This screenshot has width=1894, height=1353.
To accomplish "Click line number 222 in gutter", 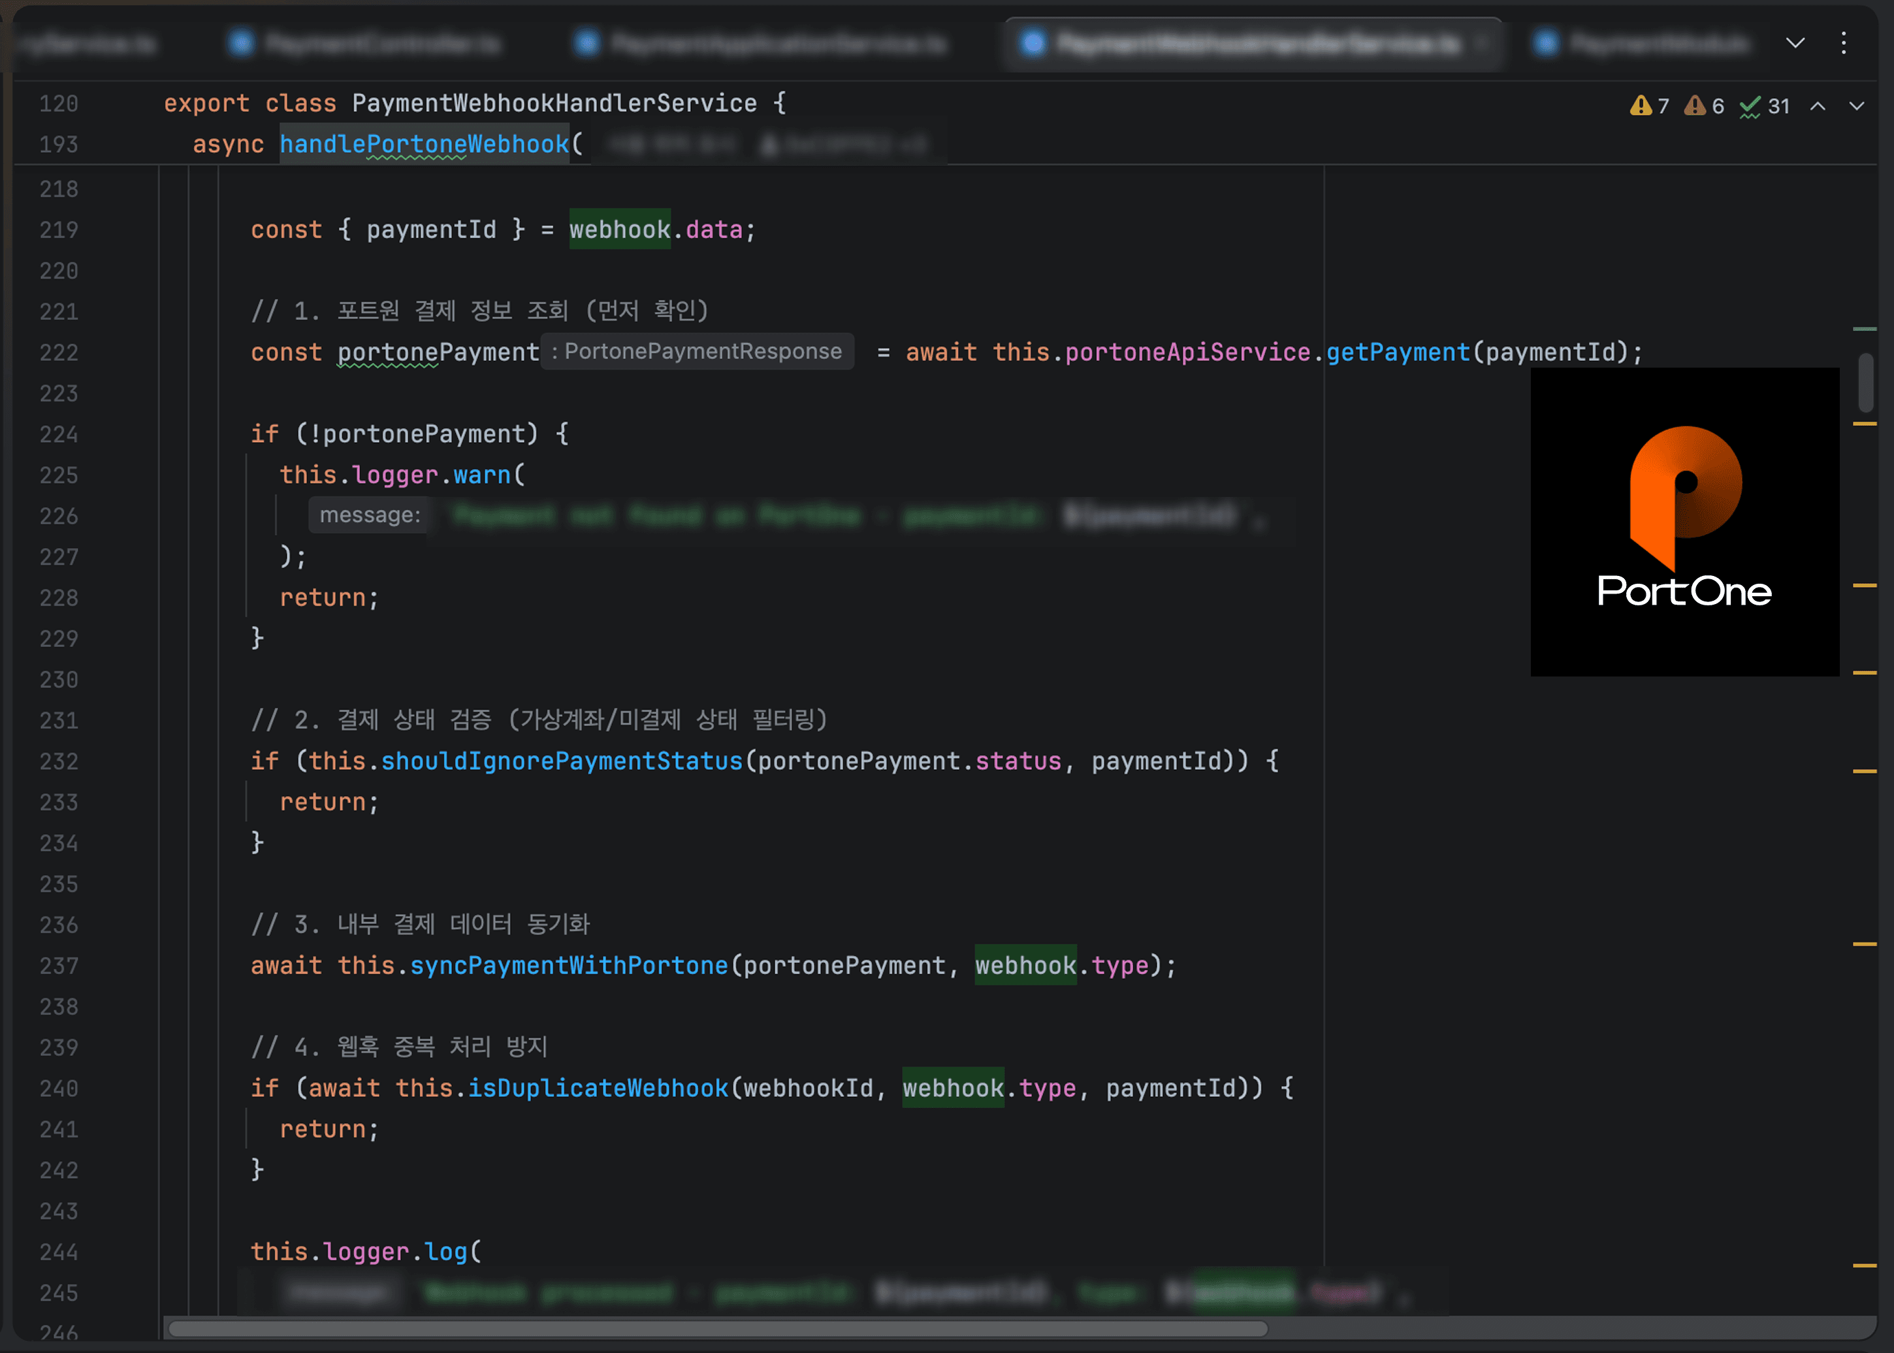I will click(x=58, y=353).
